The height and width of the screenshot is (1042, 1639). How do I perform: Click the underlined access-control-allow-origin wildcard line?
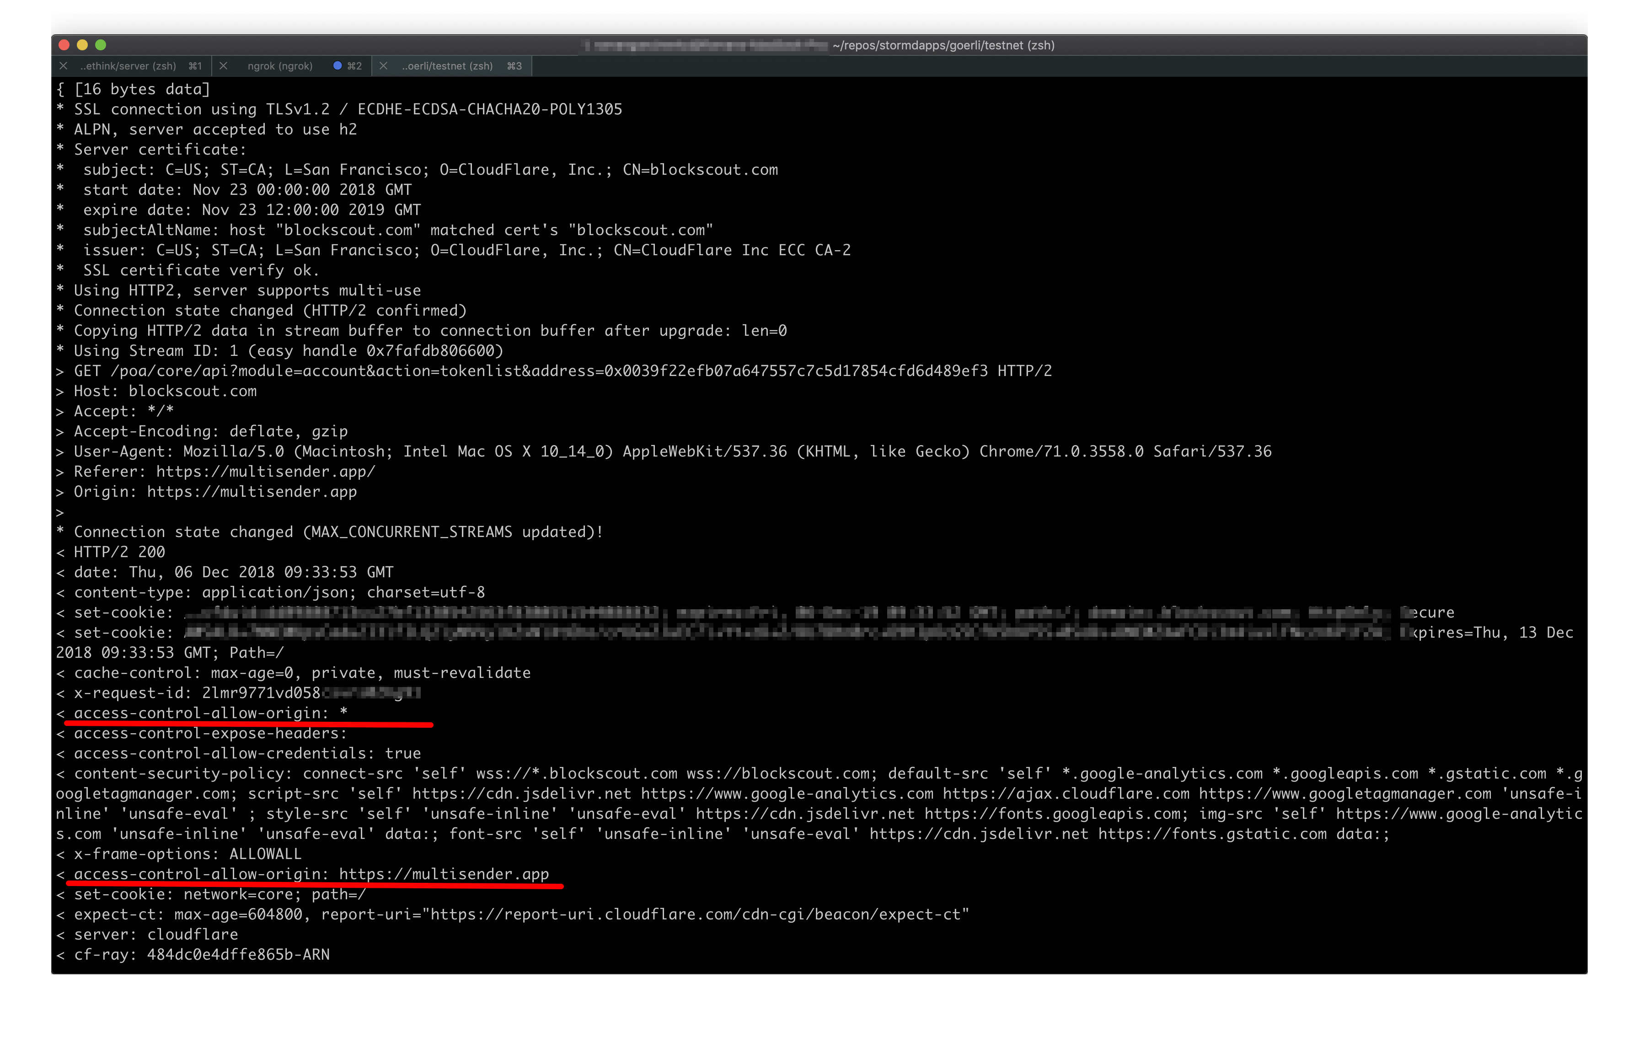click(204, 713)
